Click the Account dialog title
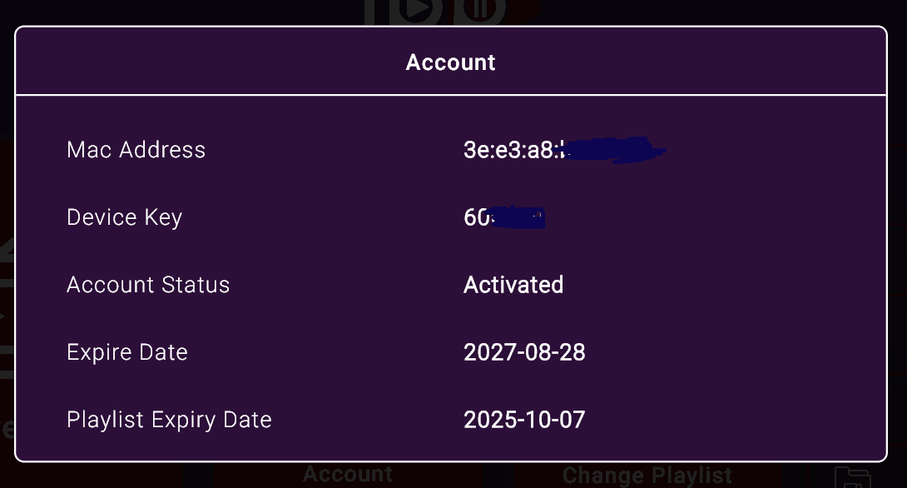Viewport: 907px width, 488px height. point(450,62)
